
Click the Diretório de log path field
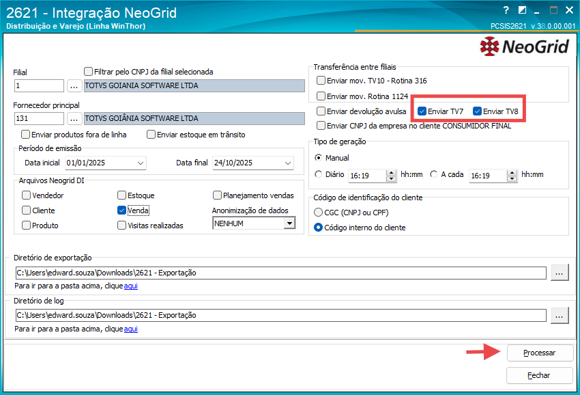[281, 316]
